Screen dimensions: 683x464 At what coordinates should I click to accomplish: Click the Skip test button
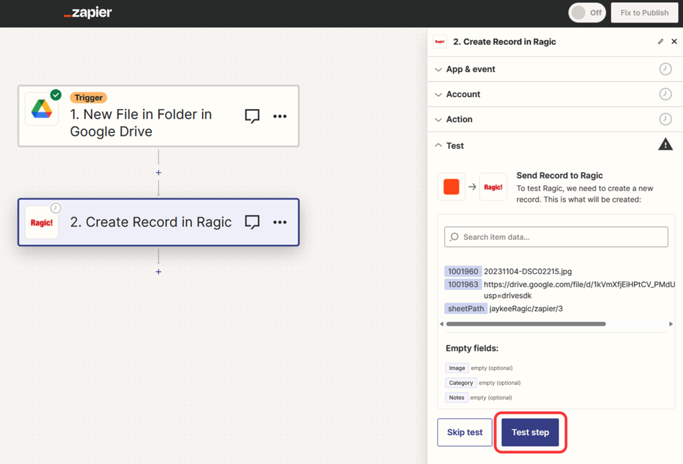pos(465,432)
